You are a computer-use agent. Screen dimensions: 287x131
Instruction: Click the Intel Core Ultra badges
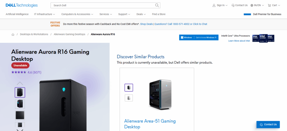pyautogui.click(x=263, y=38)
